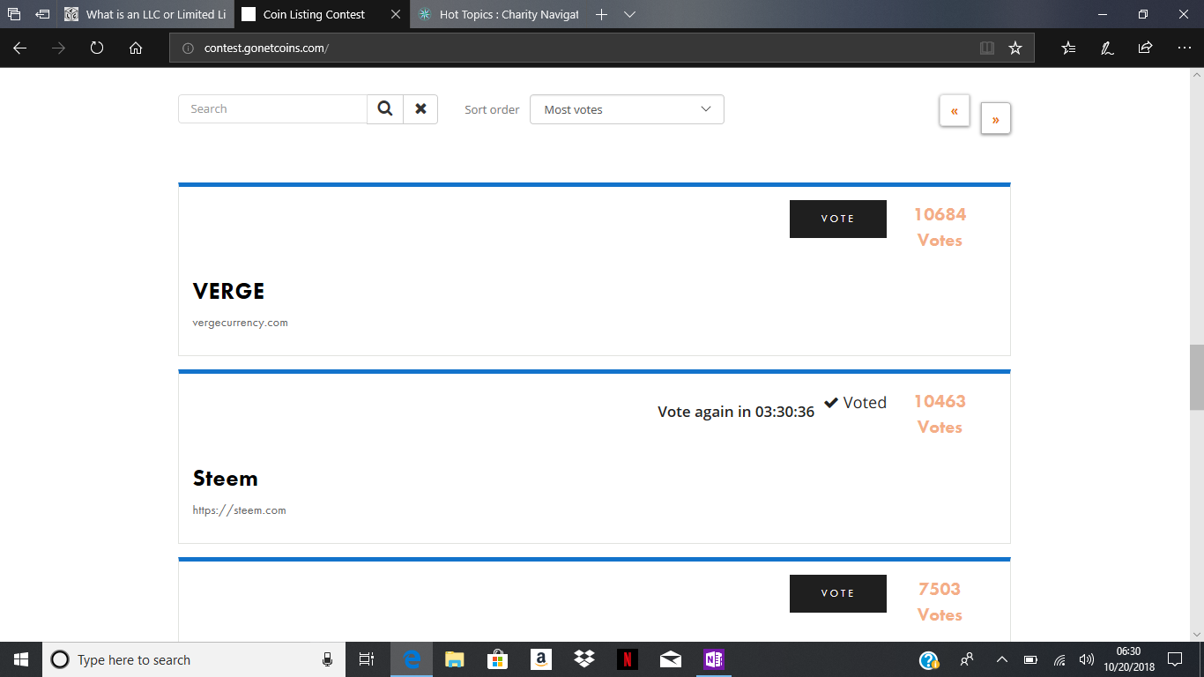Launch Netflix from the taskbar
The height and width of the screenshot is (677, 1204).
click(627, 659)
